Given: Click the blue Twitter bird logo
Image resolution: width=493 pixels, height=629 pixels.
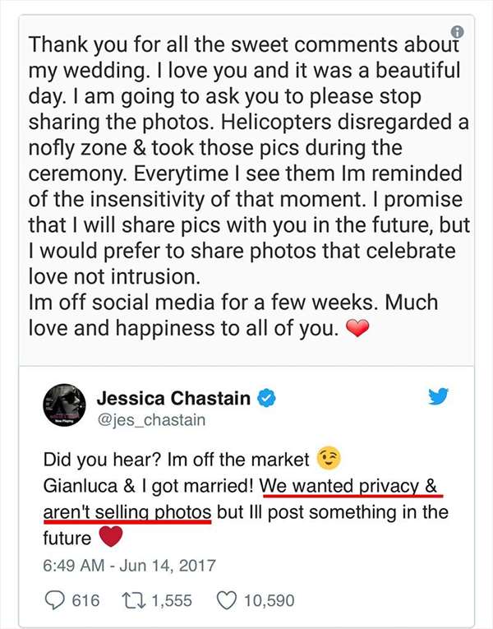Looking at the screenshot, I should pyautogui.click(x=438, y=397).
